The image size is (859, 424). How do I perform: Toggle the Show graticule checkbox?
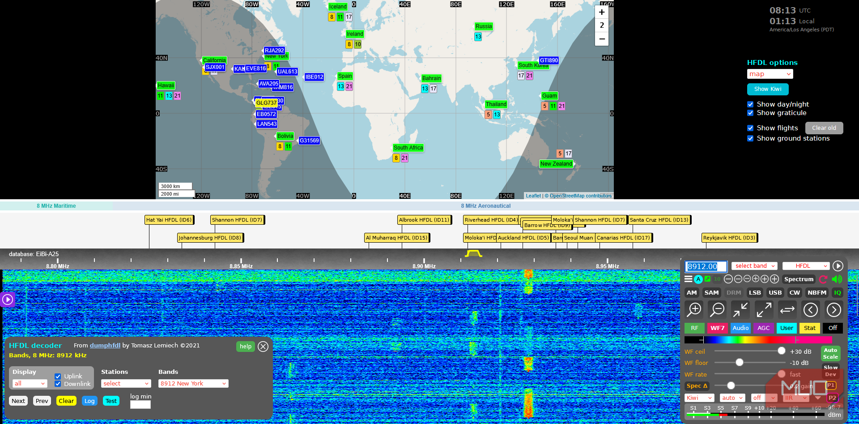tap(750, 113)
